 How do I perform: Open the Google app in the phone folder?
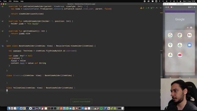coord(170,35)
